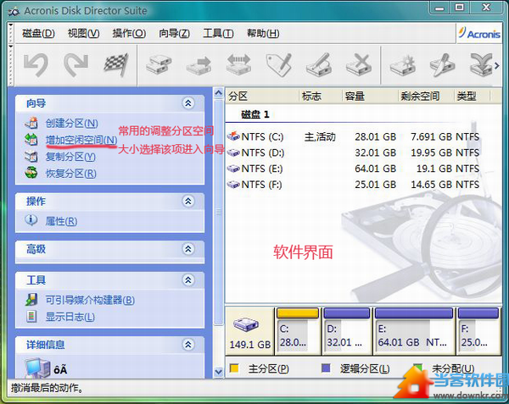The image size is (509, 404).
Task: Open the 磁盘(D) menu
Action: click(38, 33)
